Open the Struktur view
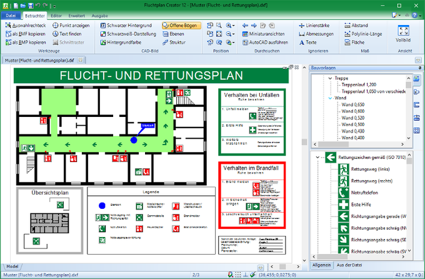This screenshot has height=279, width=425. click(174, 43)
